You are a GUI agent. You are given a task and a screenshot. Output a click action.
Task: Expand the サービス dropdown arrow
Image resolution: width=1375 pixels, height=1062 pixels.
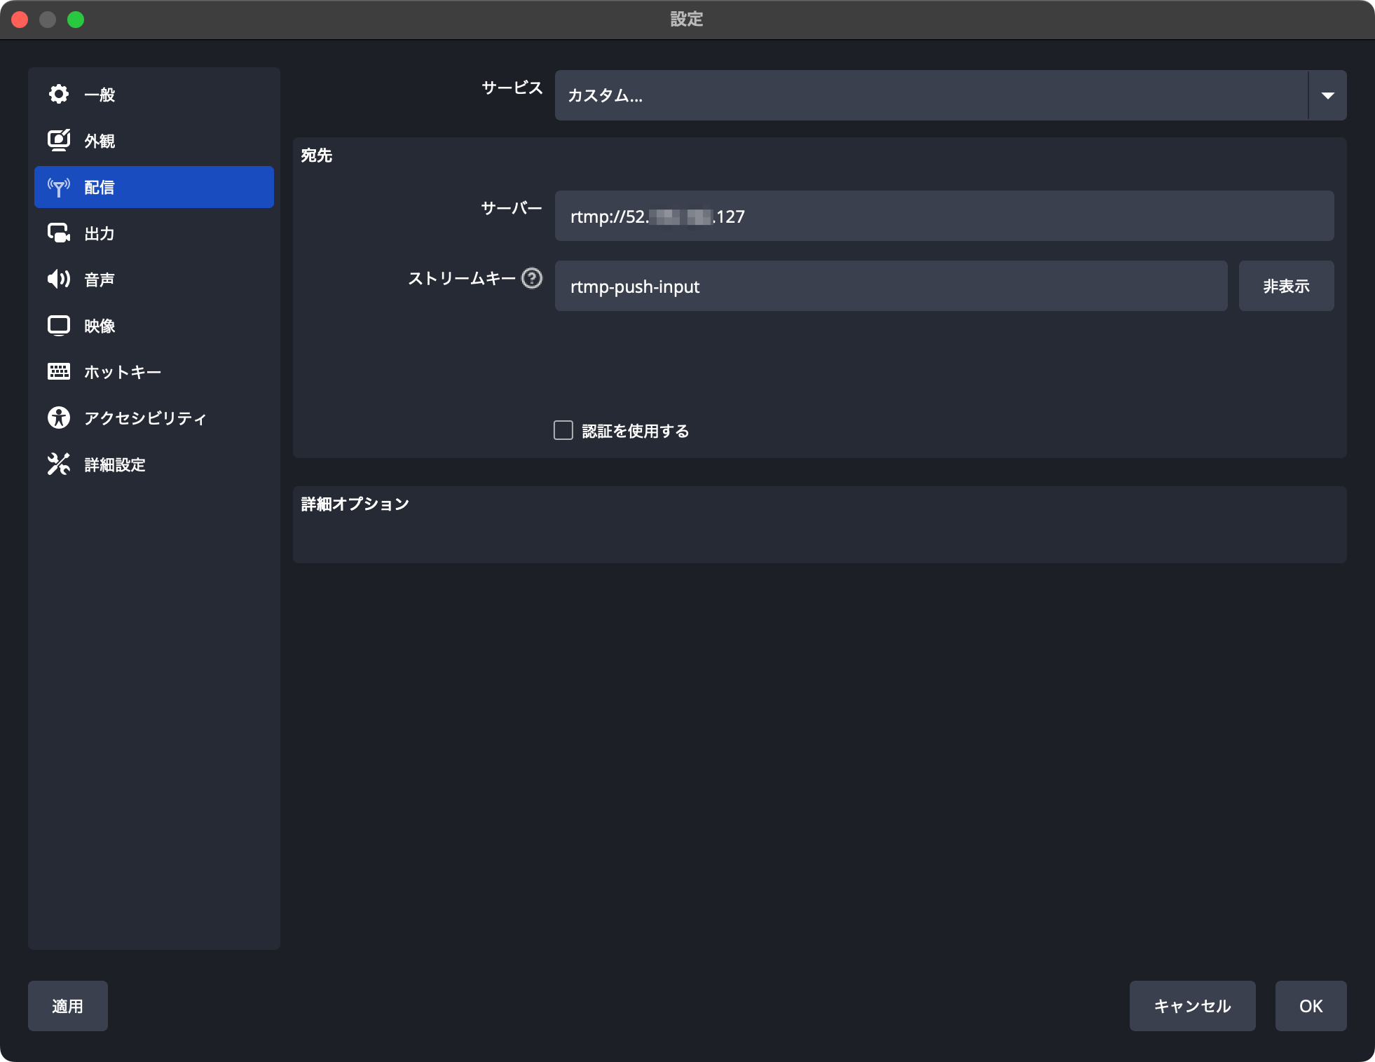(1327, 95)
